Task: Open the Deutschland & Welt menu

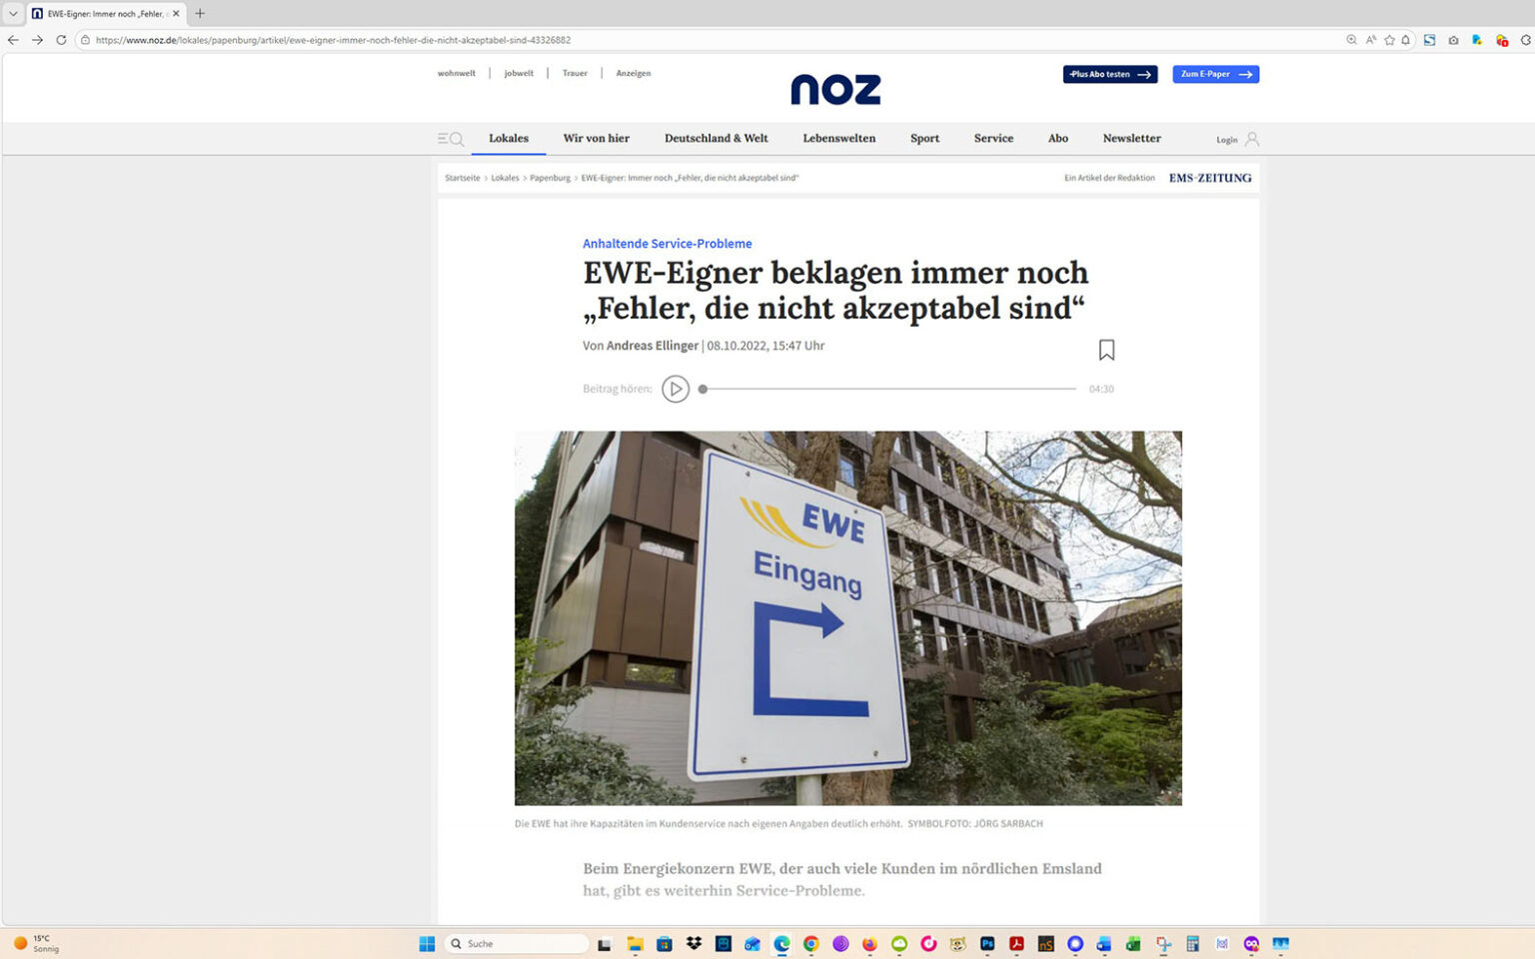Action: coord(716,138)
